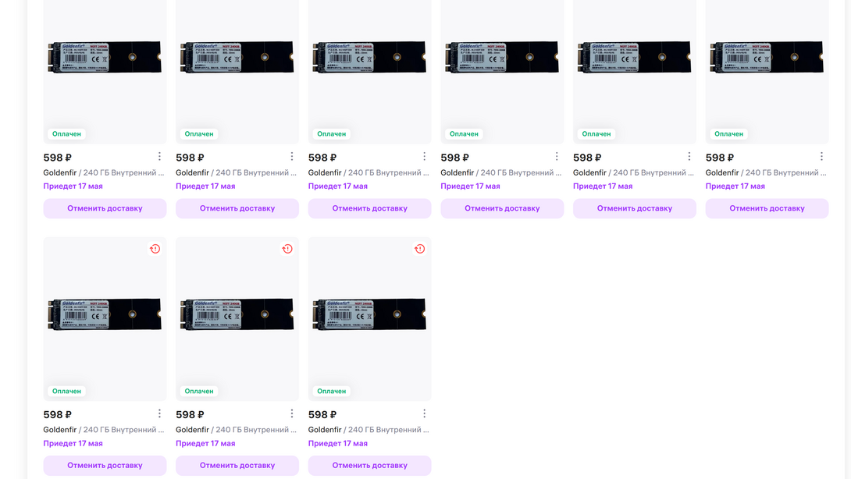Screen dimensions: 851x479
Task: Click 'Оплачен' badge on second top-row card
Action: tap(199, 134)
